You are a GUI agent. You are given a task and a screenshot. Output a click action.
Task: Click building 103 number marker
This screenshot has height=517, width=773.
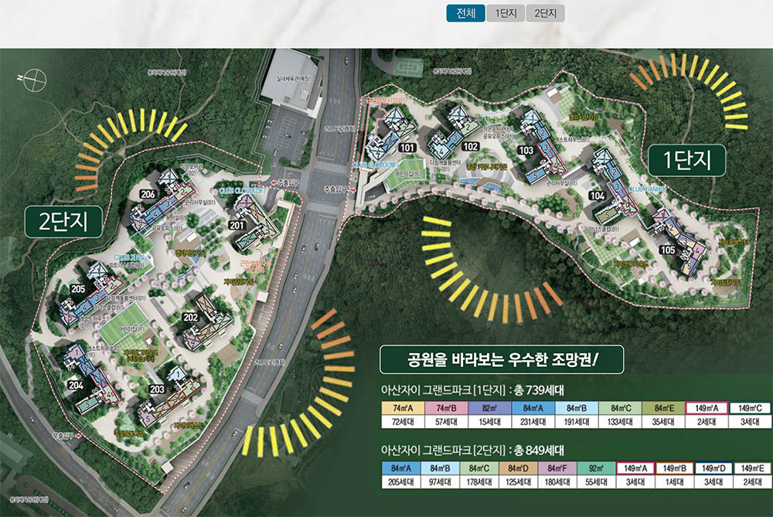tap(526, 150)
